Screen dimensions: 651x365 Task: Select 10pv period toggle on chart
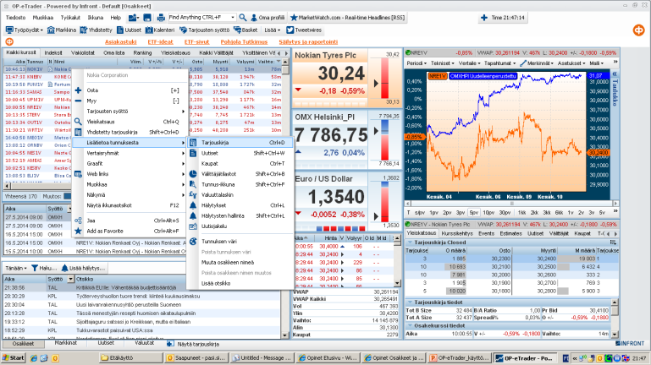click(x=488, y=213)
